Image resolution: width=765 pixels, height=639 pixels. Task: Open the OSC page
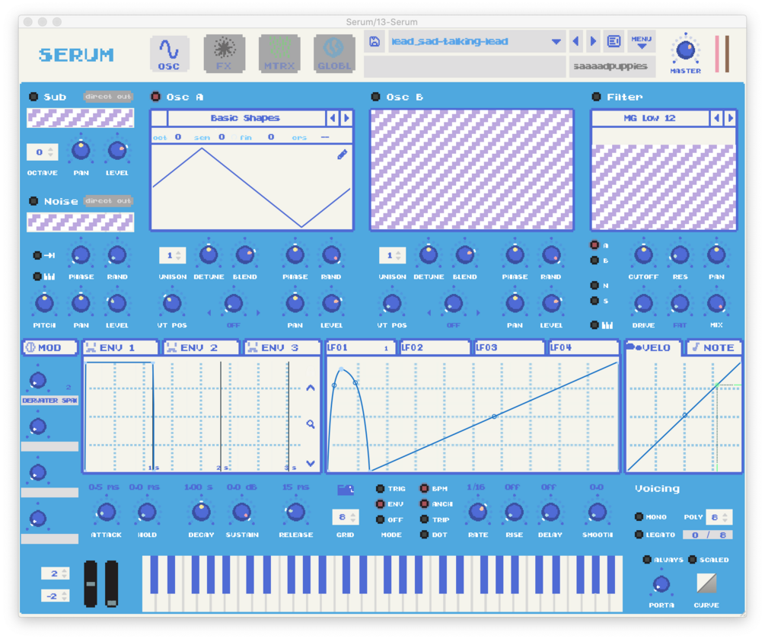[x=169, y=54]
